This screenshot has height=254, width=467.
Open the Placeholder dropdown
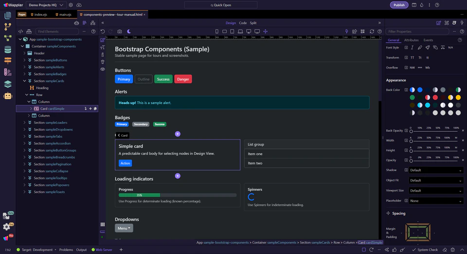coord(436,201)
